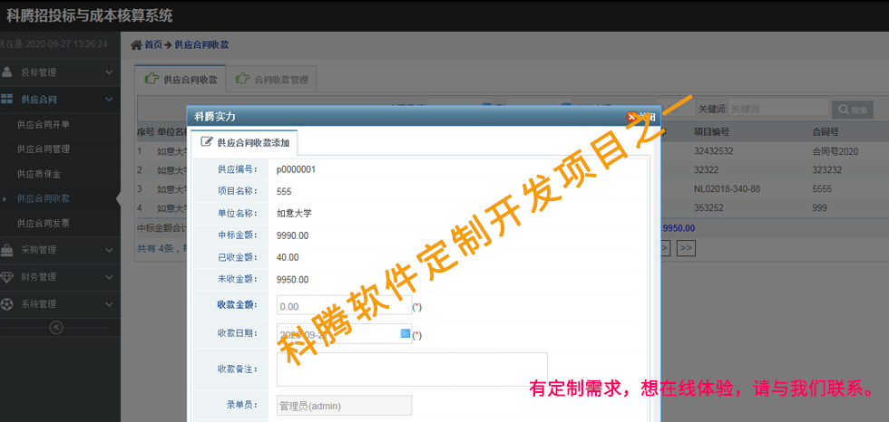Expand the 投标管理 menu chevron

(110, 72)
